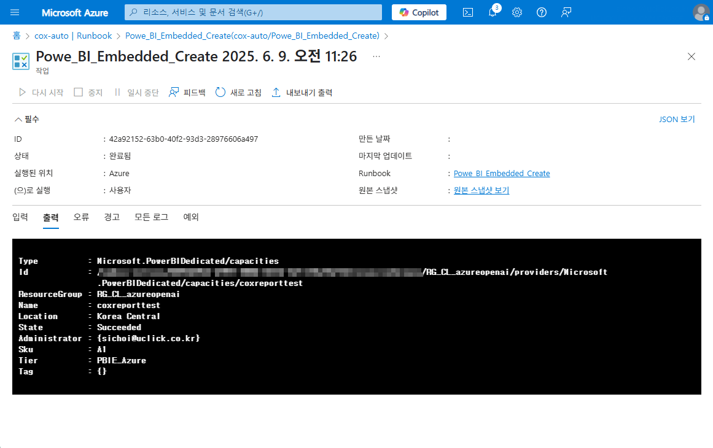This screenshot has width=713, height=448.
Task: Open JSON 보기 link
Action: click(677, 119)
